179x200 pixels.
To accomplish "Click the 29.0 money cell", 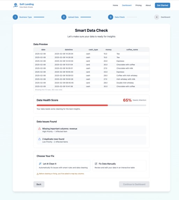I will [x=106, y=75].
